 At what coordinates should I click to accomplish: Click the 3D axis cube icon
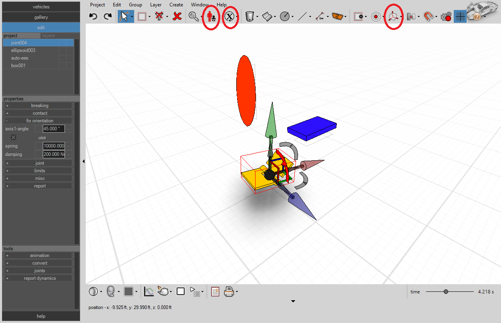pos(393,16)
